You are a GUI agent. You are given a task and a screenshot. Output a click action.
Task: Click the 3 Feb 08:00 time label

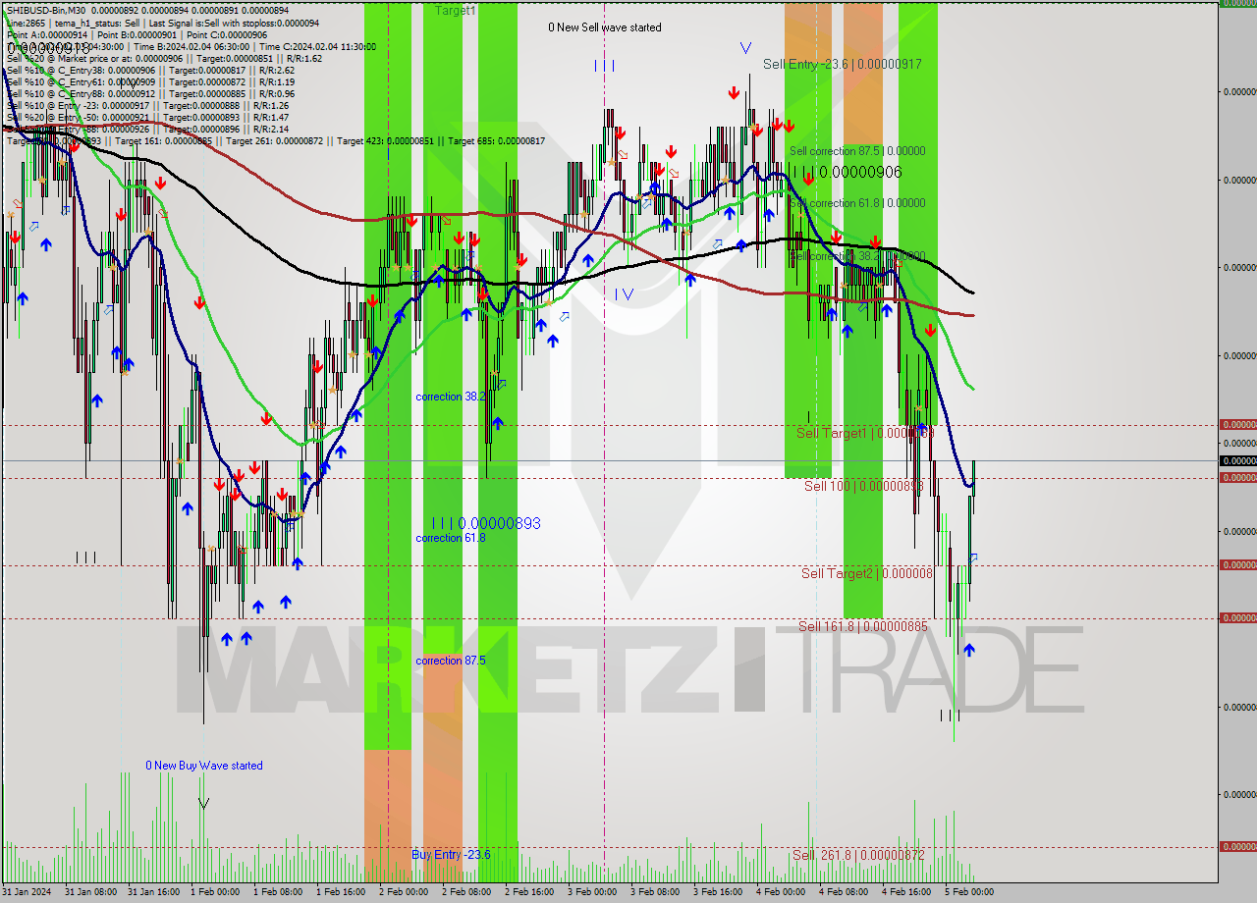[654, 892]
